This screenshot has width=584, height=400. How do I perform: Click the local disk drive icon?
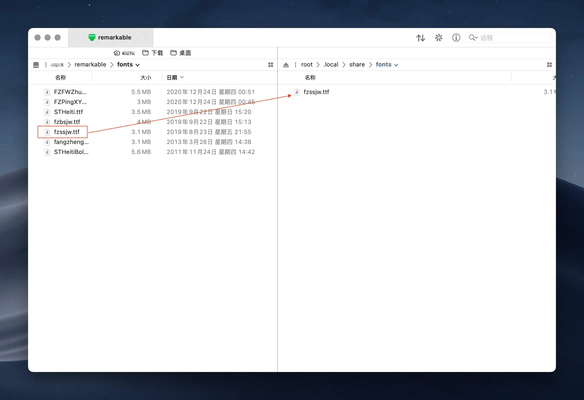[36, 65]
